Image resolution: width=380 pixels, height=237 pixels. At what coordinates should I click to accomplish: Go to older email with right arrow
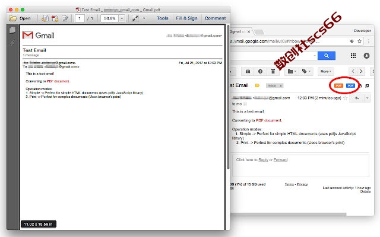[361, 71]
